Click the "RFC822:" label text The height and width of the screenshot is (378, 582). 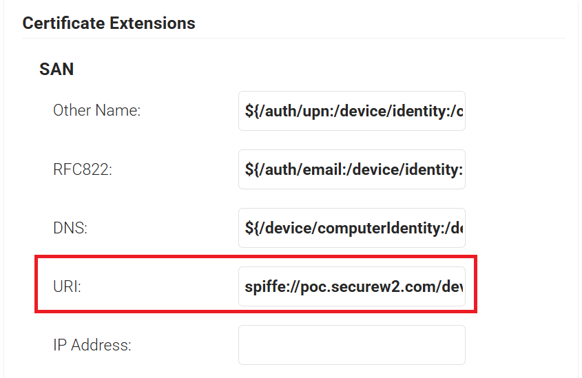pos(83,169)
